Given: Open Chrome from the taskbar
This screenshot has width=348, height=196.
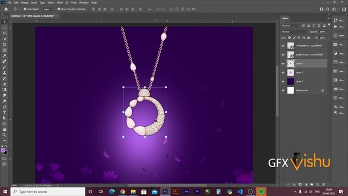Looking at the screenshot, I should point(122,192).
